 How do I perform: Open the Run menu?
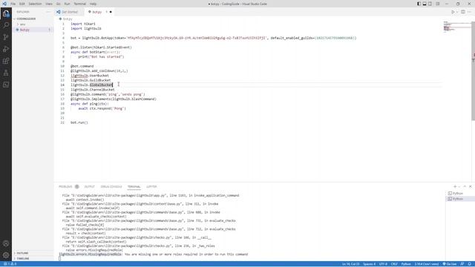67,4
